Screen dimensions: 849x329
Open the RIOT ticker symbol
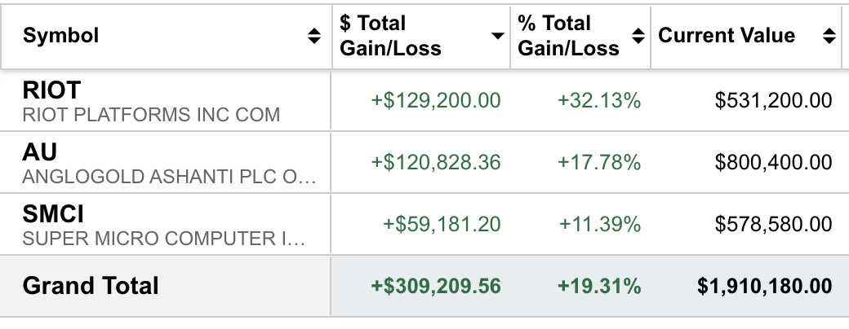coord(52,90)
